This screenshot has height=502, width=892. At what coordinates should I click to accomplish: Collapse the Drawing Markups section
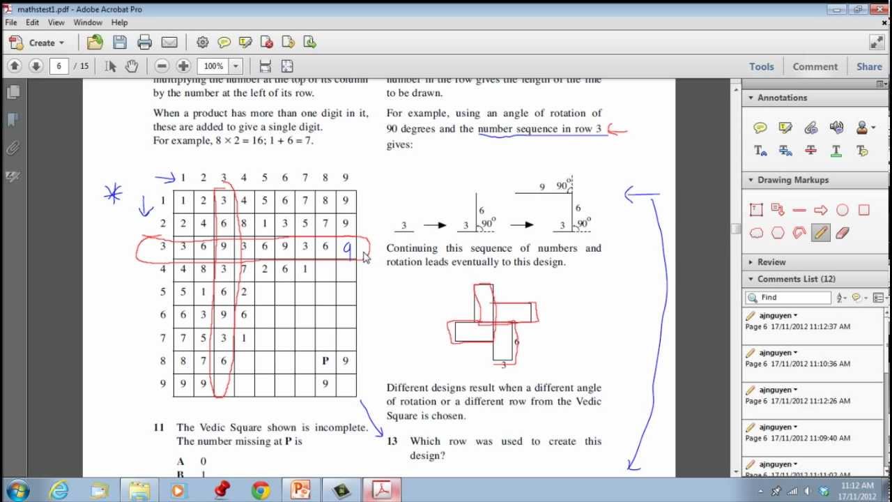pyautogui.click(x=793, y=180)
